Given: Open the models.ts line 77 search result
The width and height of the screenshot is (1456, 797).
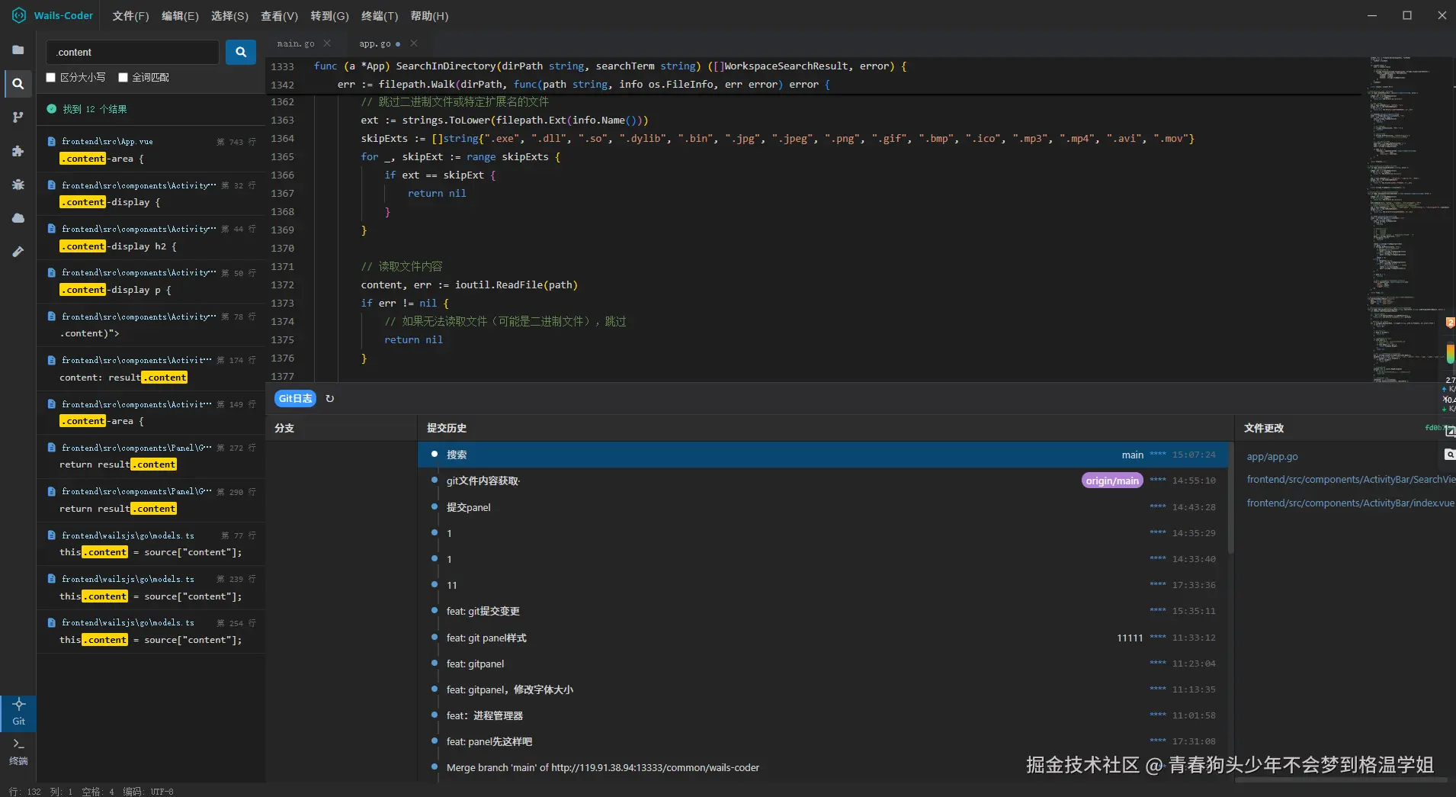Looking at the screenshot, I should coord(151,545).
